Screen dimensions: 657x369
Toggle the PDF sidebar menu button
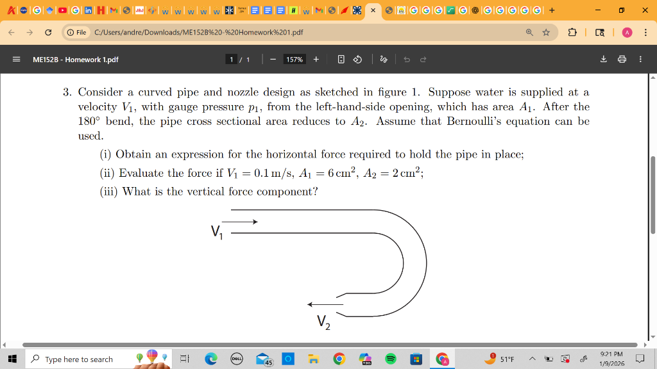point(16,60)
